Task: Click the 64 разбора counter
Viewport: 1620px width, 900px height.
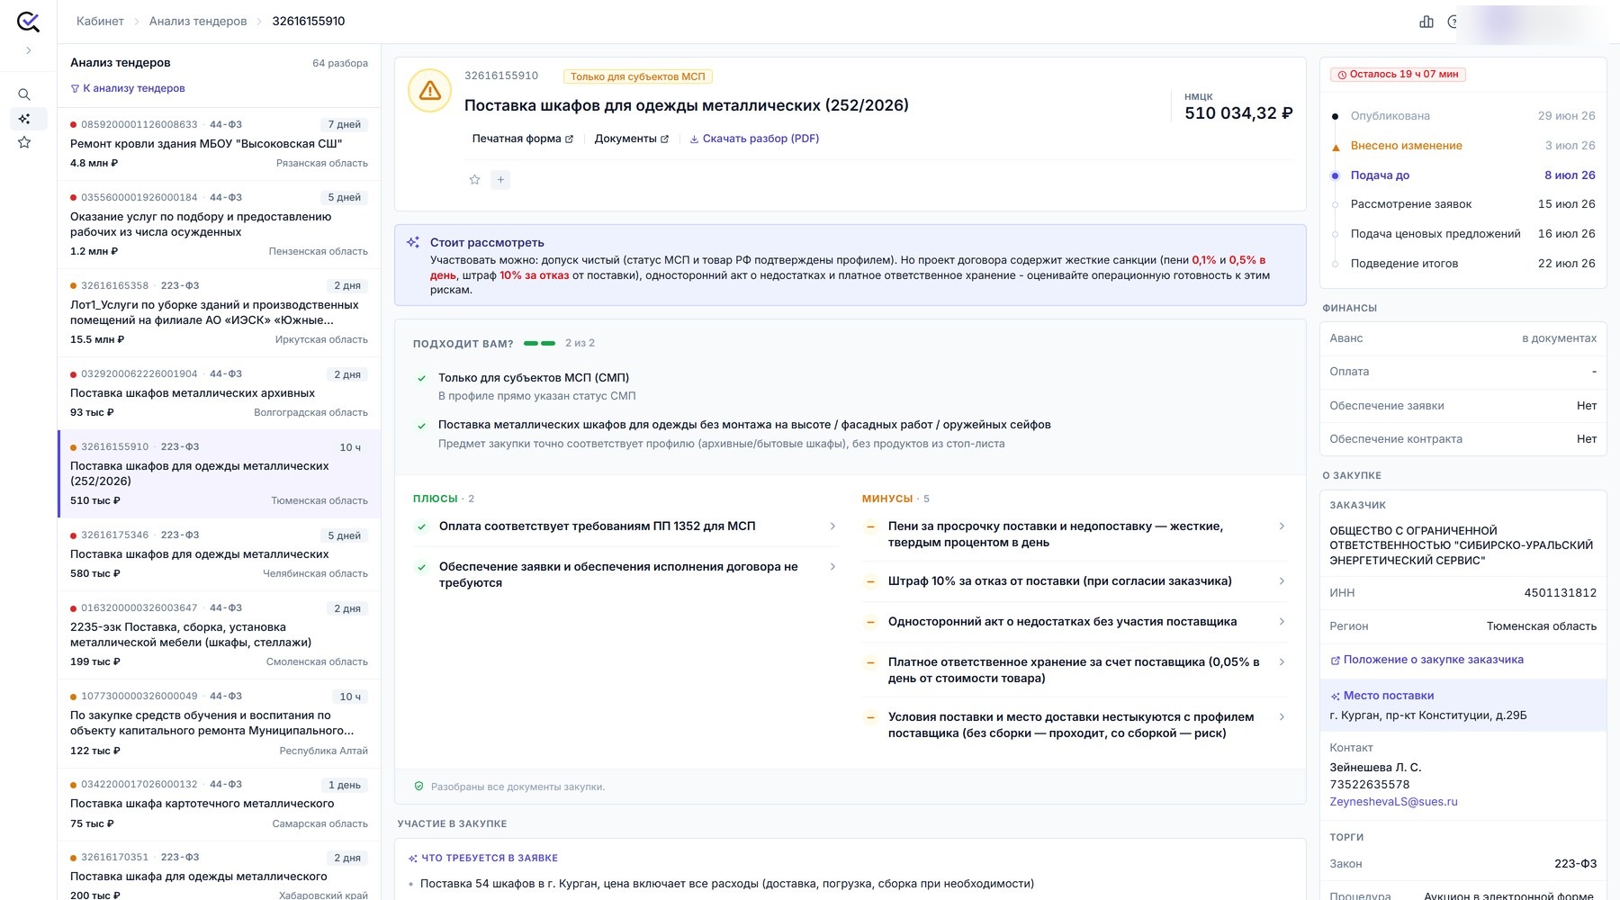Action: pyautogui.click(x=340, y=63)
